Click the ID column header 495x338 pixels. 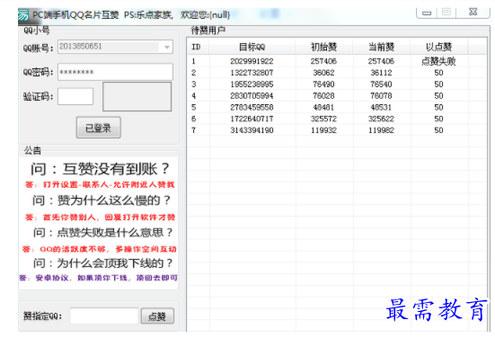[x=198, y=47]
